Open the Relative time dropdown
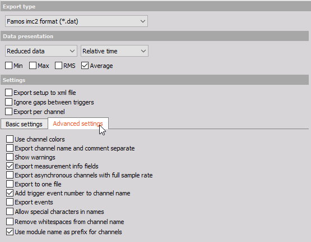The image size is (311, 242). click(114, 51)
